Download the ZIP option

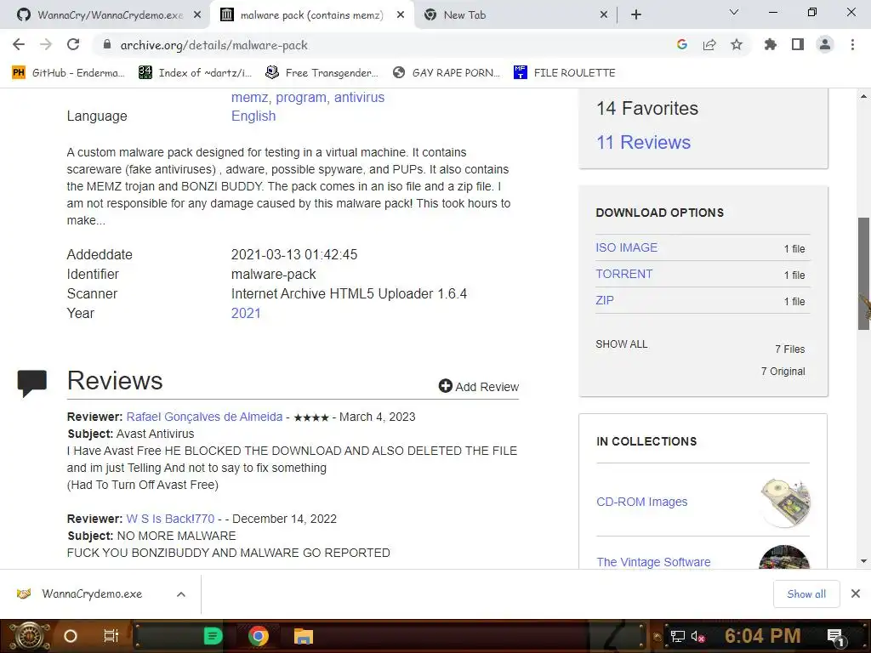605,300
